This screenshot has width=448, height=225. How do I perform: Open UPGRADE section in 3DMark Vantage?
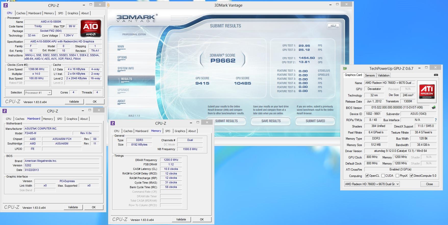[123, 90]
